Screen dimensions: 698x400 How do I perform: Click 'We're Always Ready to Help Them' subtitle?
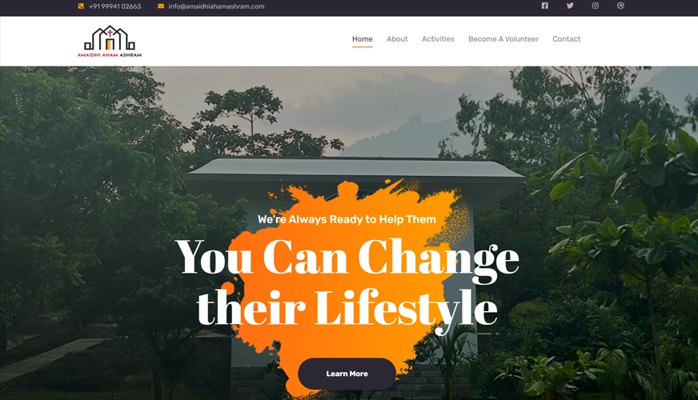[347, 219]
